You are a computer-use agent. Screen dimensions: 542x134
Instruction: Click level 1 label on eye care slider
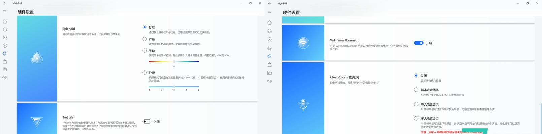point(149,90)
